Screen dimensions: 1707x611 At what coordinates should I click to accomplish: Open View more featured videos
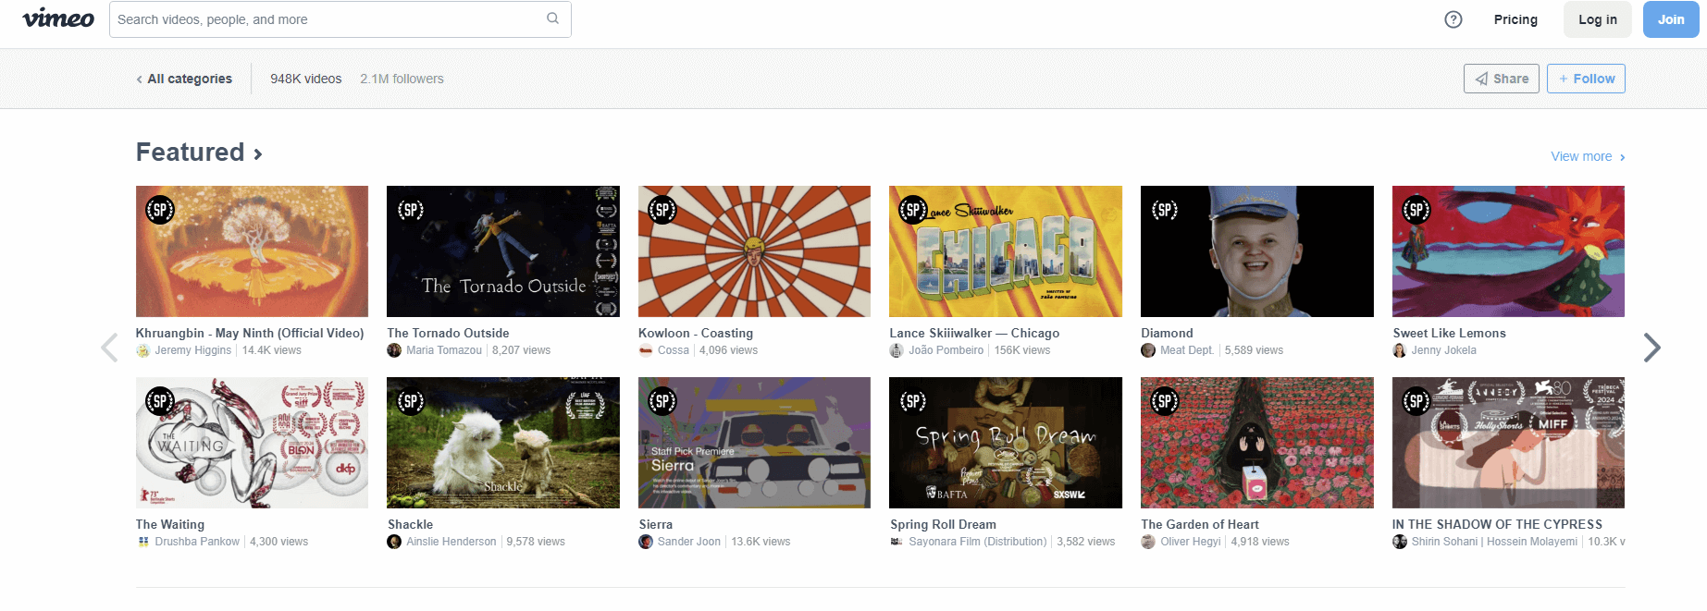[1588, 156]
